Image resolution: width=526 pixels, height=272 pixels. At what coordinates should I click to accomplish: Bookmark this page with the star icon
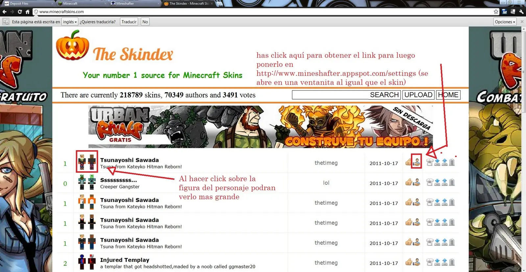pyautogui.click(x=496, y=11)
